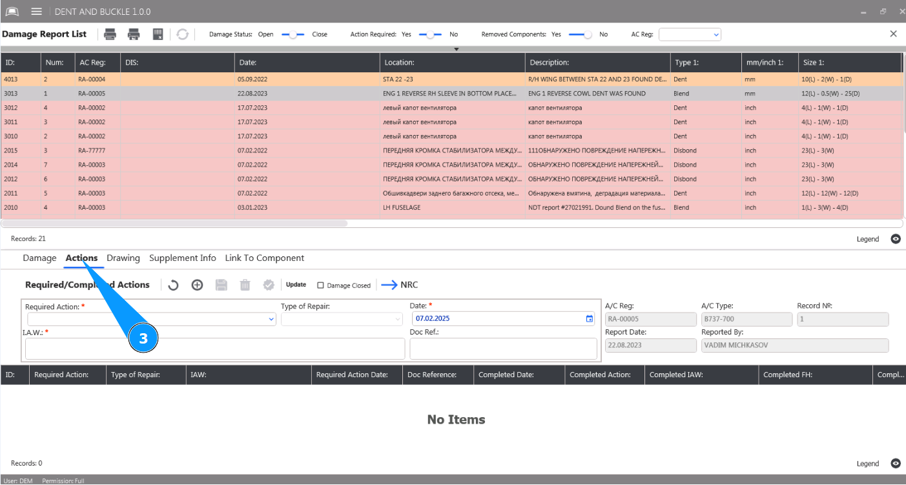Click the Completed FH: column header

[x=815, y=375]
